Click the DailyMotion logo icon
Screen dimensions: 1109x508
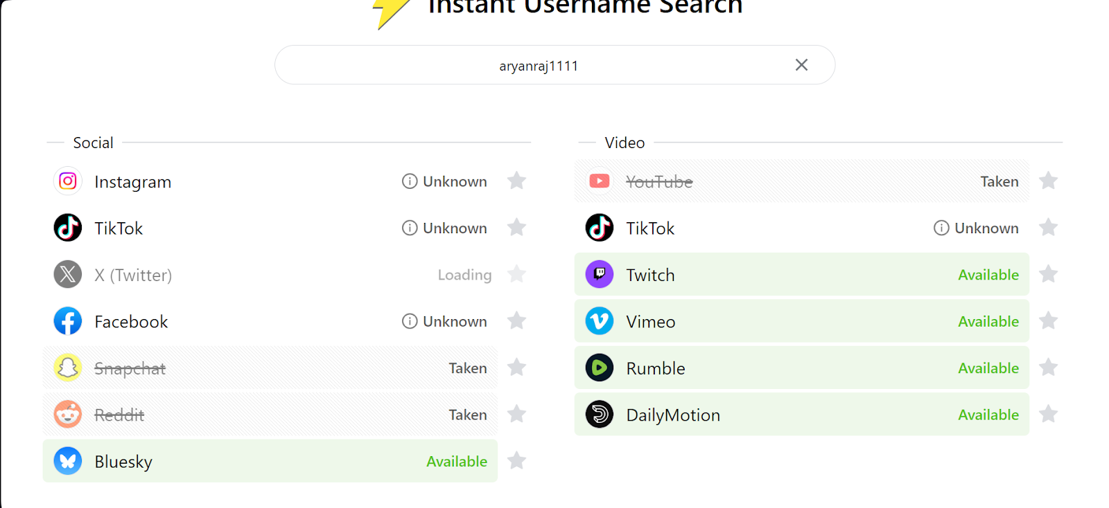tap(600, 415)
